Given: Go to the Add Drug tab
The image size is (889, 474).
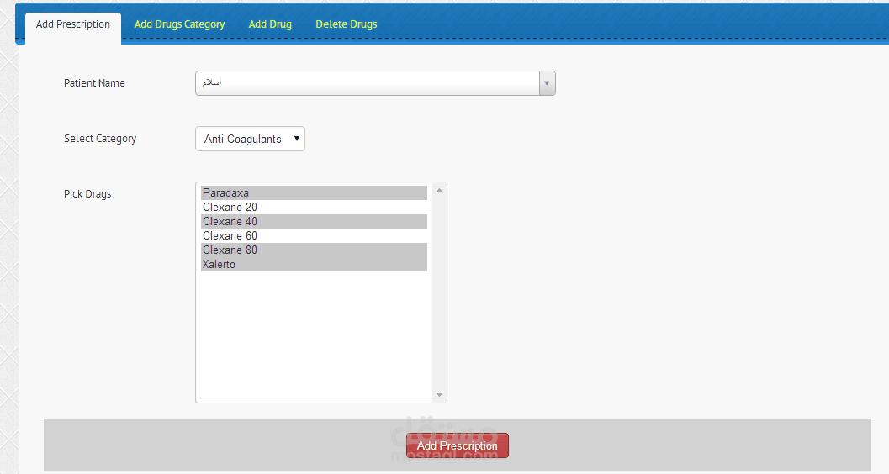Looking at the screenshot, I should 270,24.
